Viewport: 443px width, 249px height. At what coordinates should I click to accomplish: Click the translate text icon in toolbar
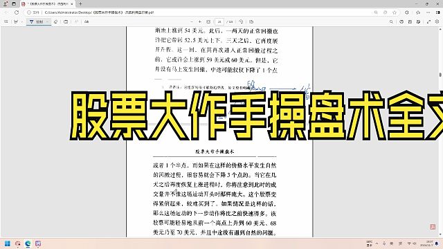click(87, 21)
